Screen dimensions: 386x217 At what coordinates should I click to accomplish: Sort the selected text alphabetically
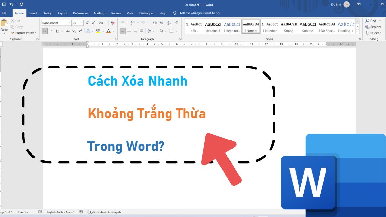click(170, 23)
